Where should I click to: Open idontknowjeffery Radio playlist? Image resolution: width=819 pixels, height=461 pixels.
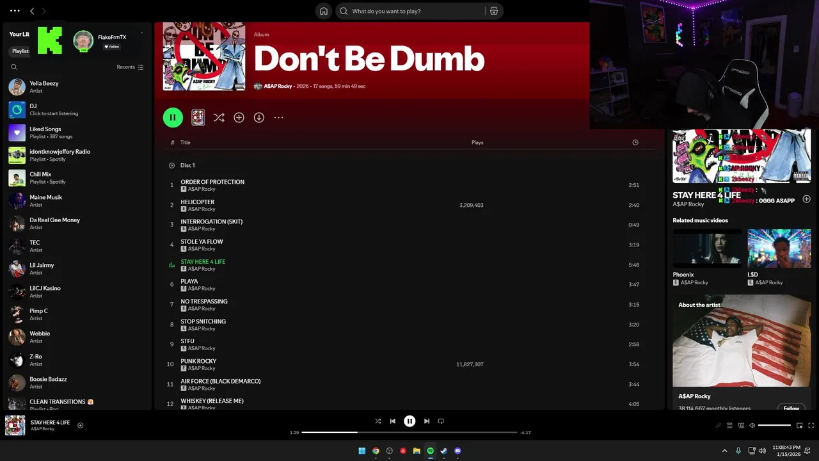[x=77, y=155]
